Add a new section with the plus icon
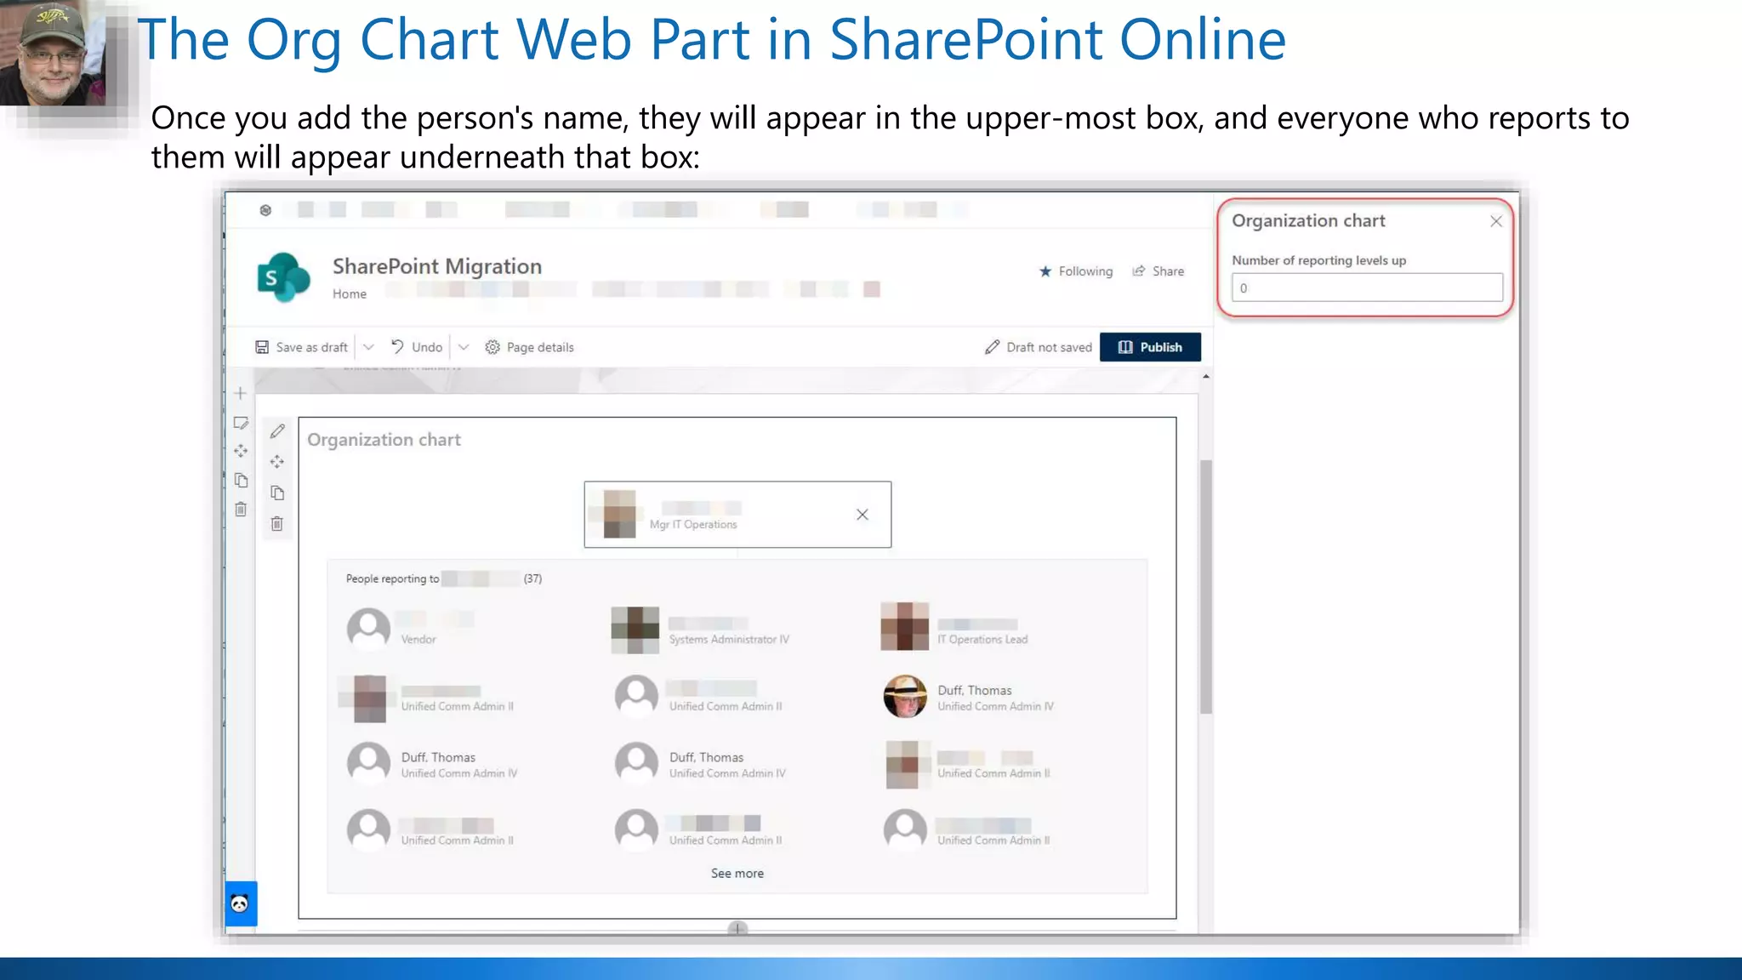 [241, 393]
